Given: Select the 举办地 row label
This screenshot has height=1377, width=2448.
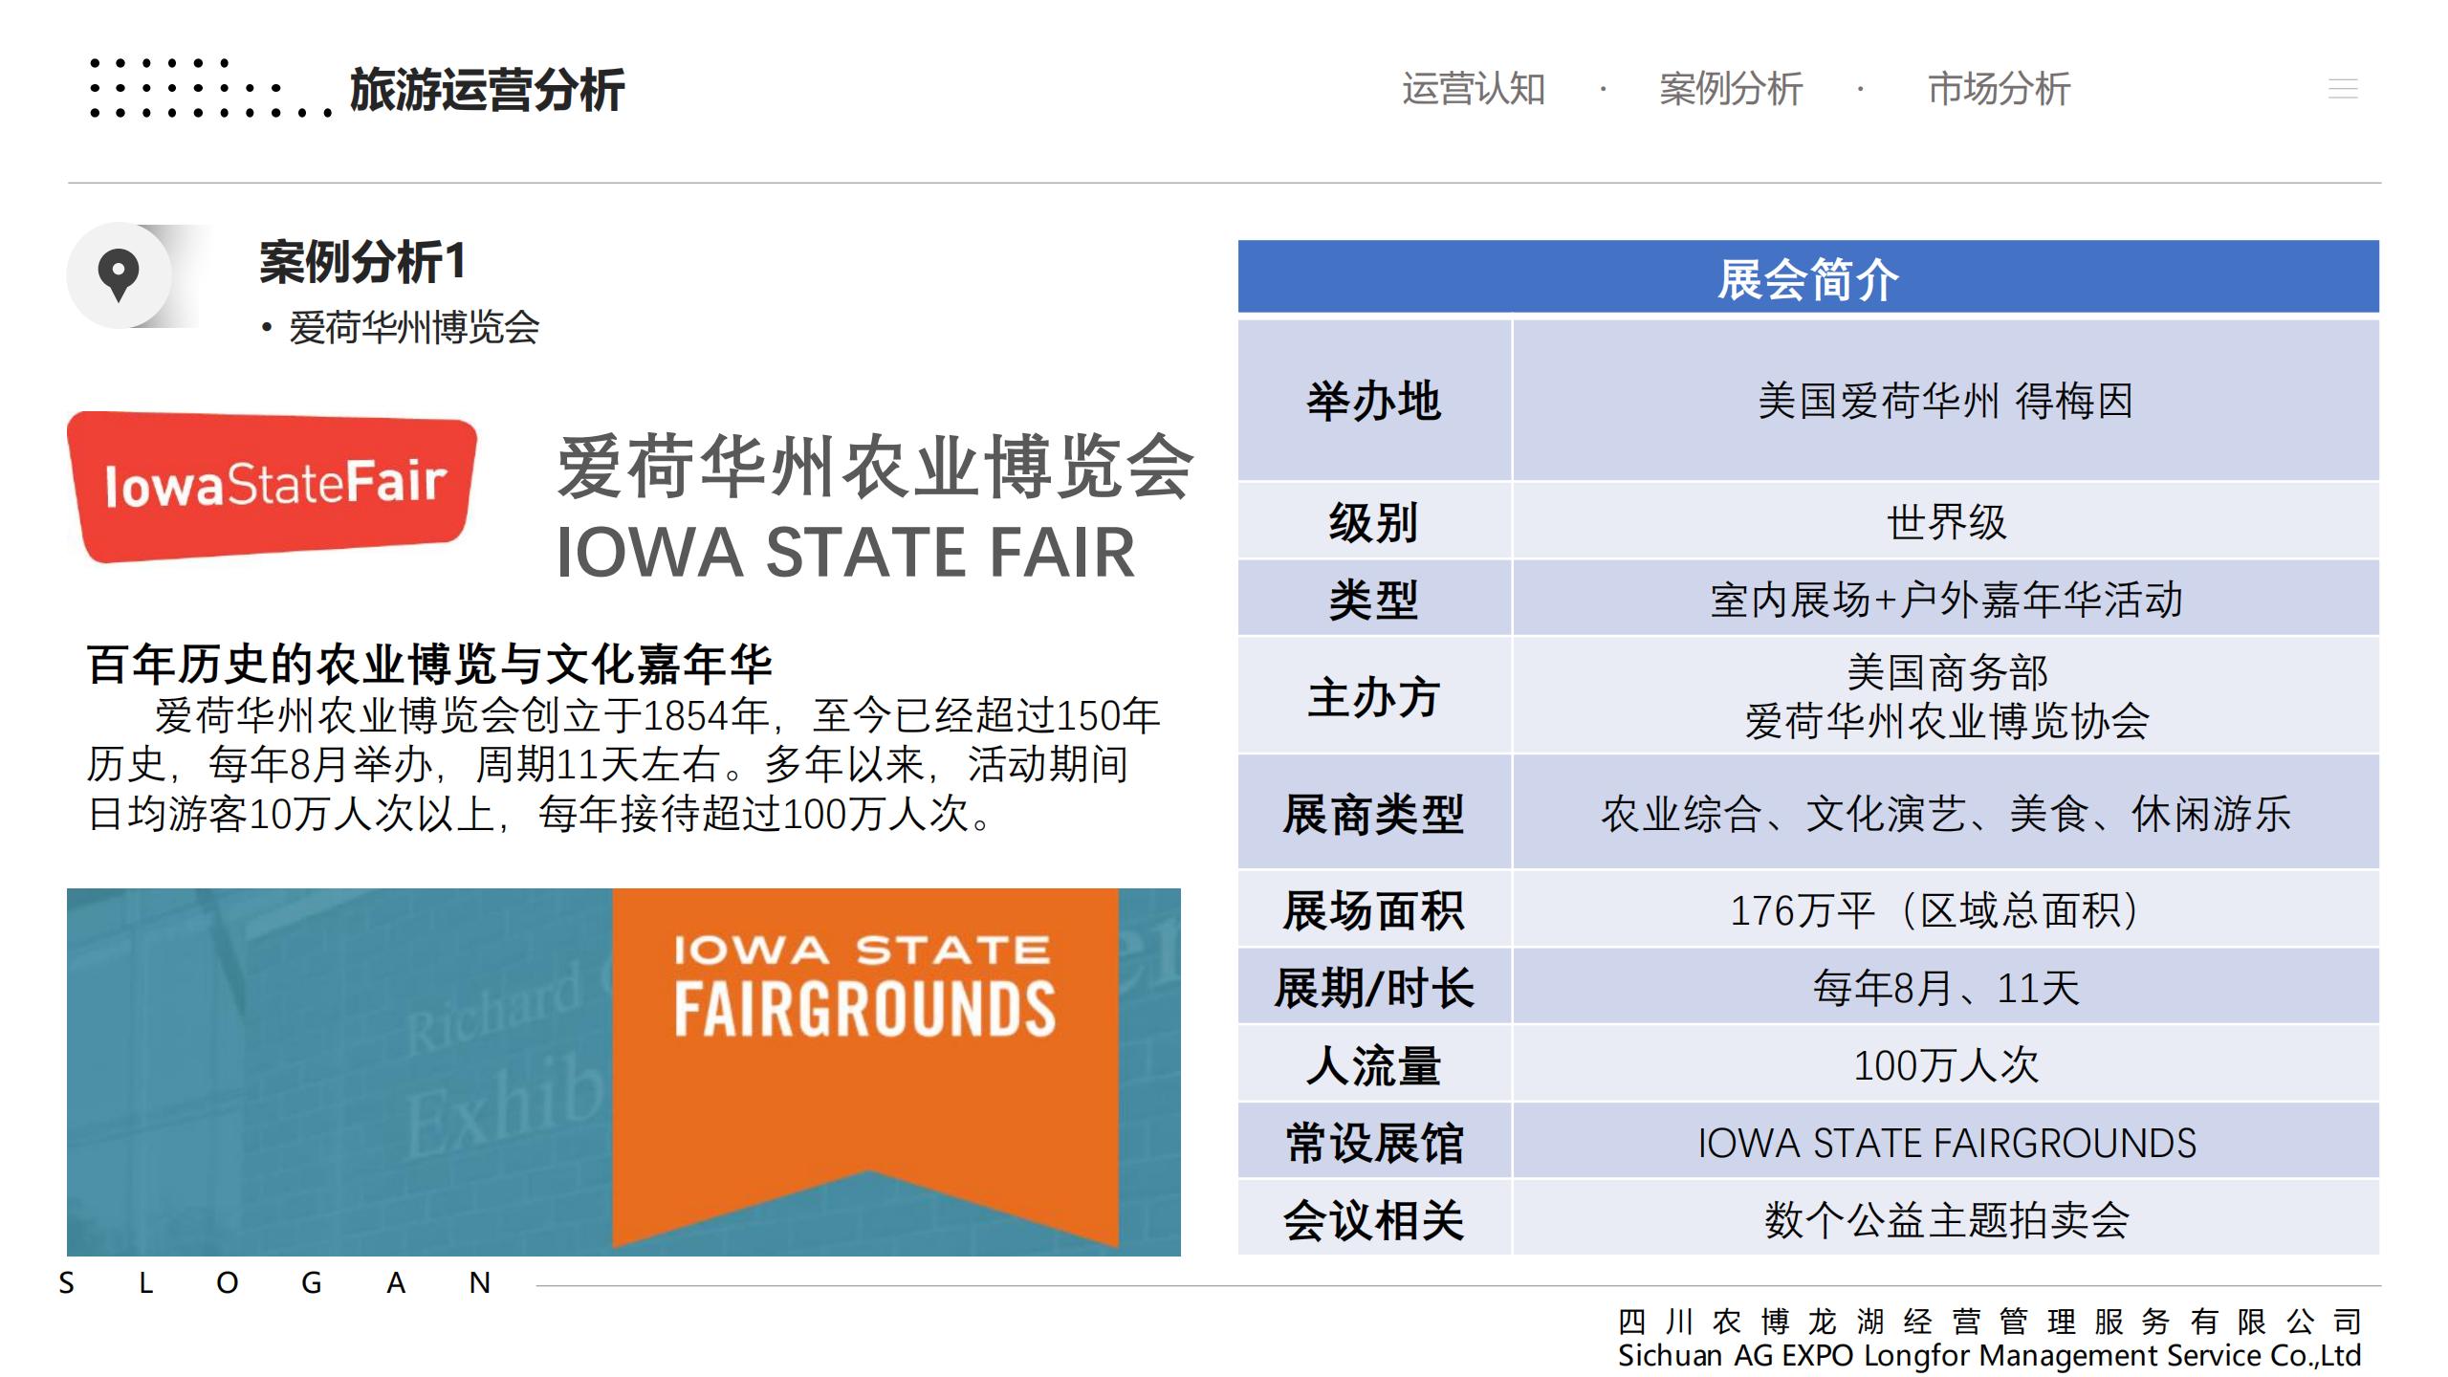Looking at the screenshot, I should 1374,401.
